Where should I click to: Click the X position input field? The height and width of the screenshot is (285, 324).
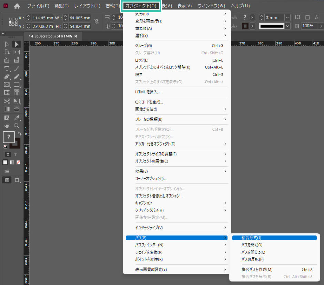pos(45,17)
